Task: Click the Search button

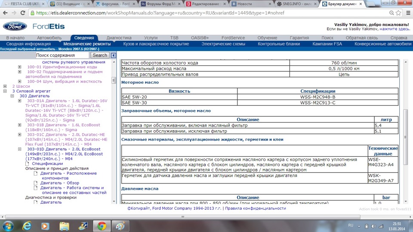Action: pyautogui.click(x=100, y=55)
